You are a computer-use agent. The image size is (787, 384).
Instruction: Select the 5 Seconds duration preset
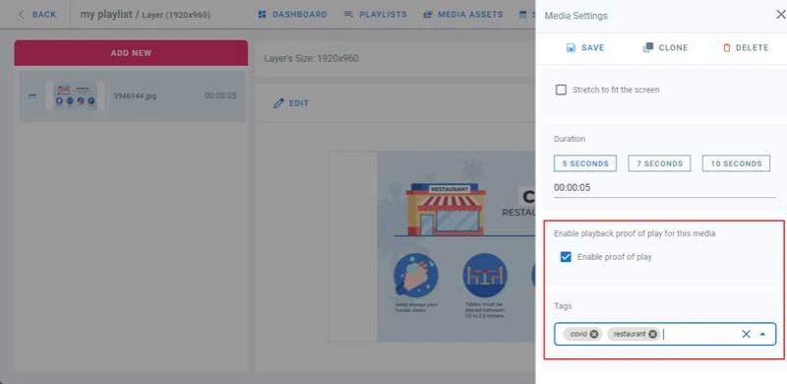[585, 163]
